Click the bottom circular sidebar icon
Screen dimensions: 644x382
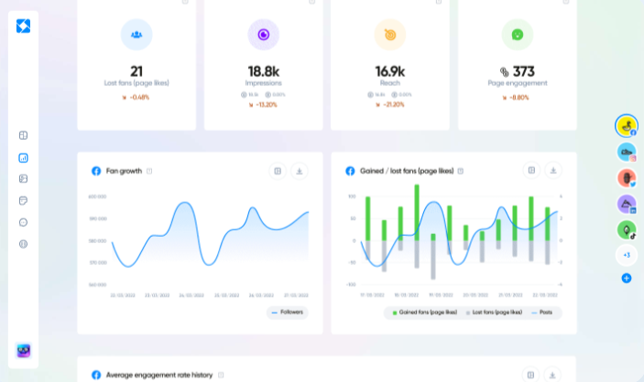click(x=24, y=244)
